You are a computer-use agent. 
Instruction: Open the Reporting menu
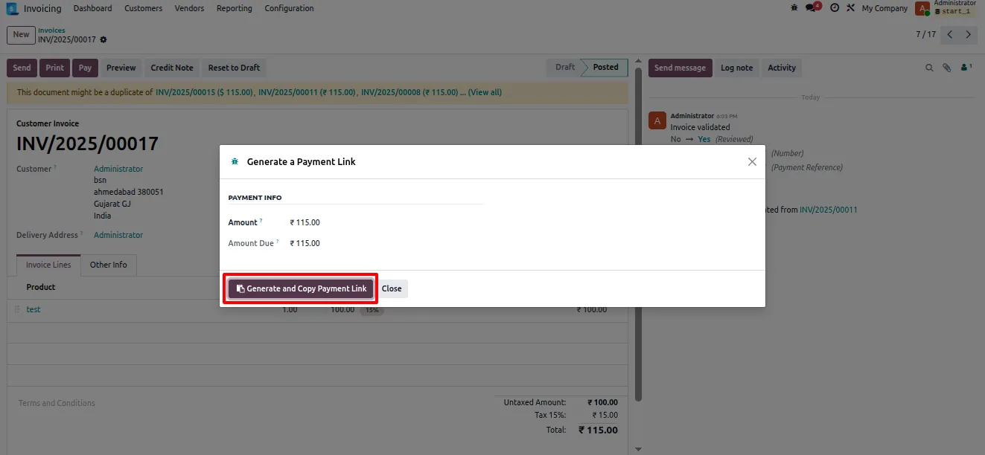[x=235, y=8]
